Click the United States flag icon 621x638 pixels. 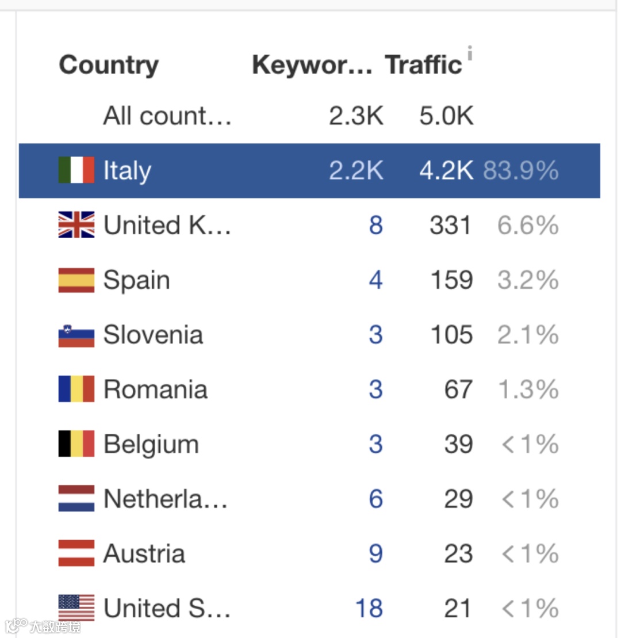[76, 608]
